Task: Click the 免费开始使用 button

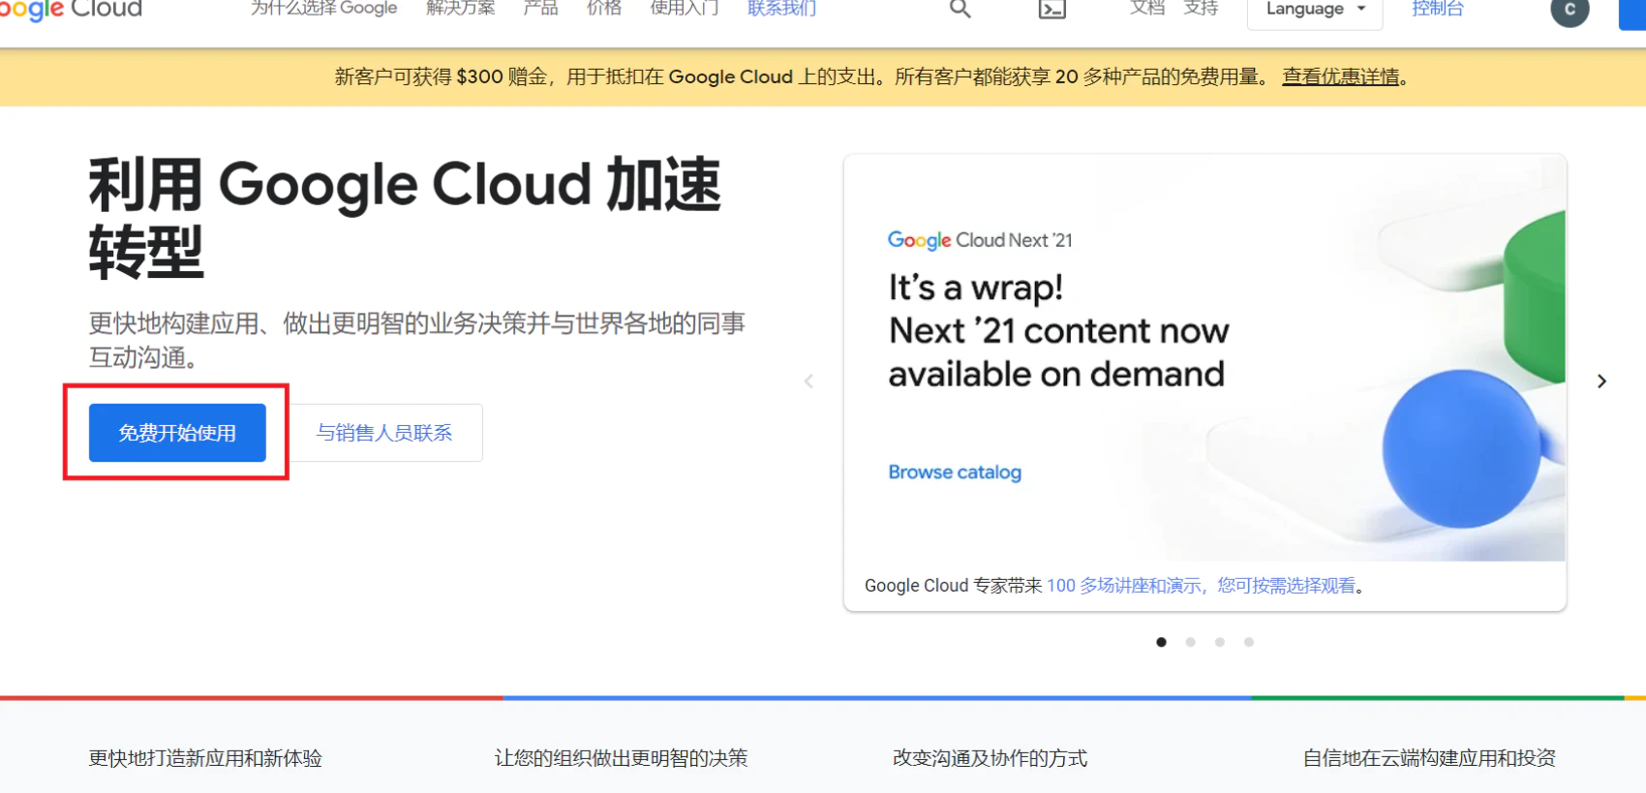Action: click(177, 433)
